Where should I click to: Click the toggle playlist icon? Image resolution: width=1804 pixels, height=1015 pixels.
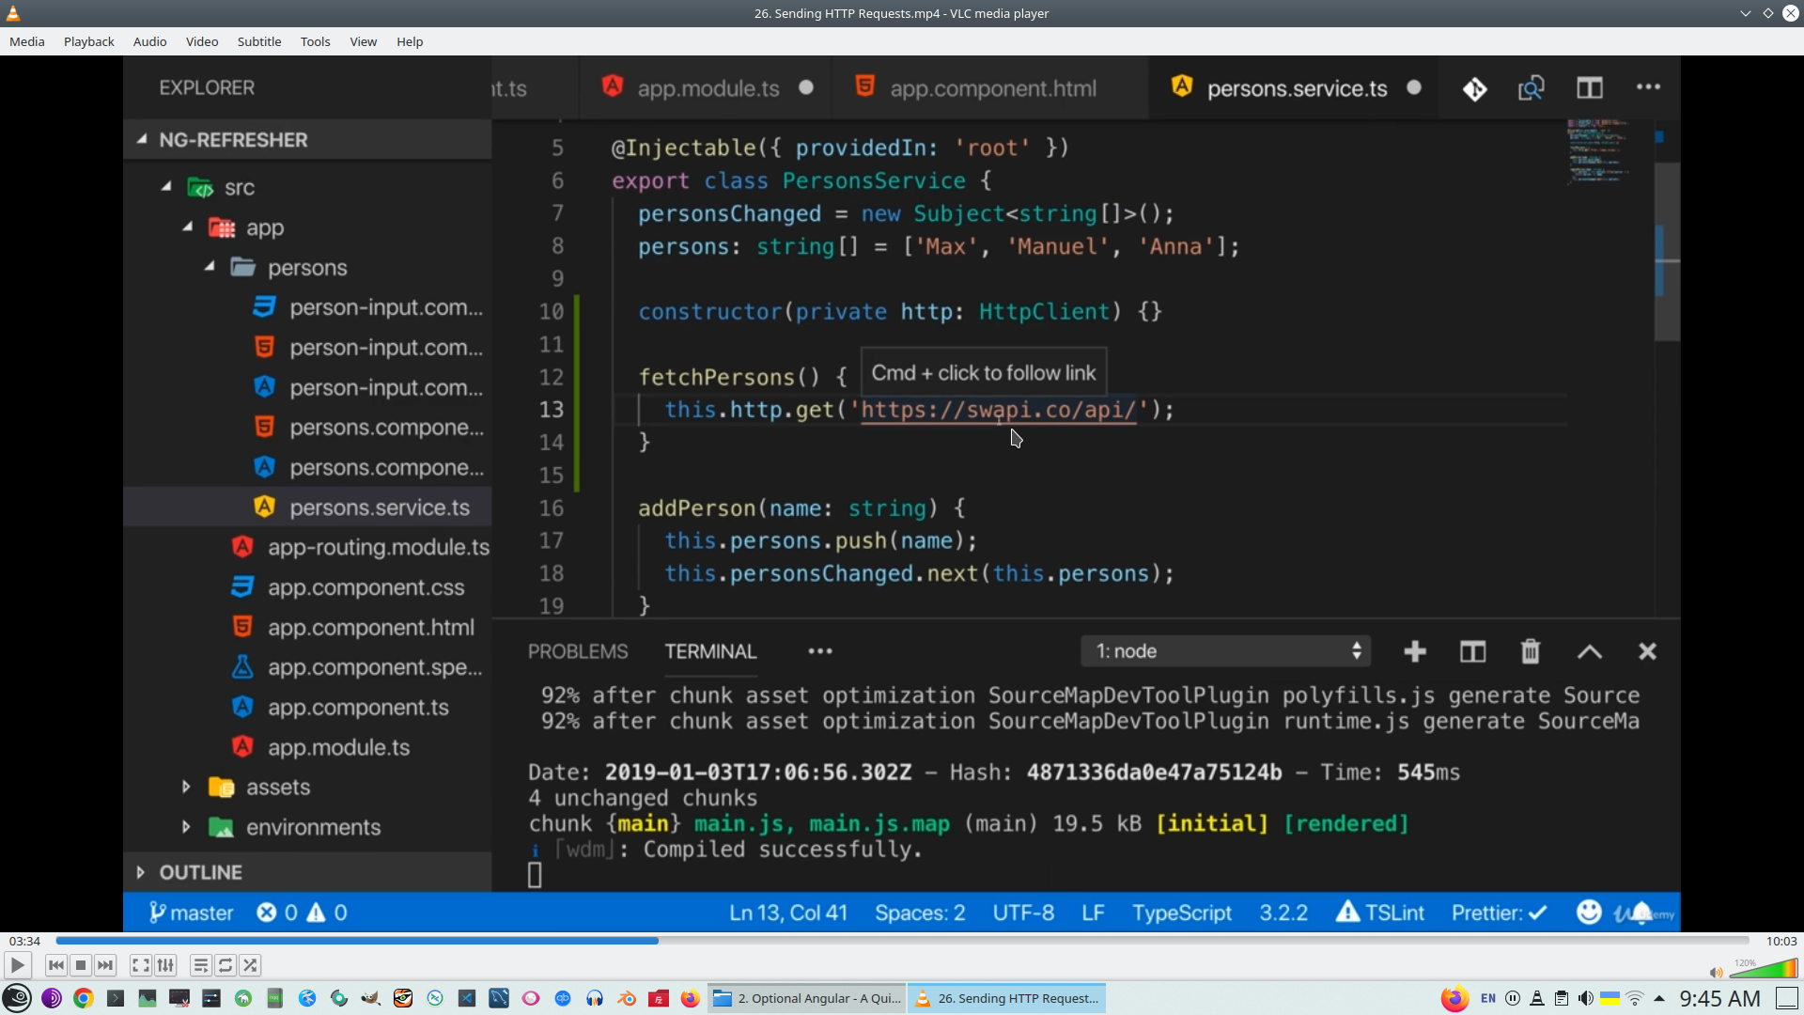tap(200, 965)
